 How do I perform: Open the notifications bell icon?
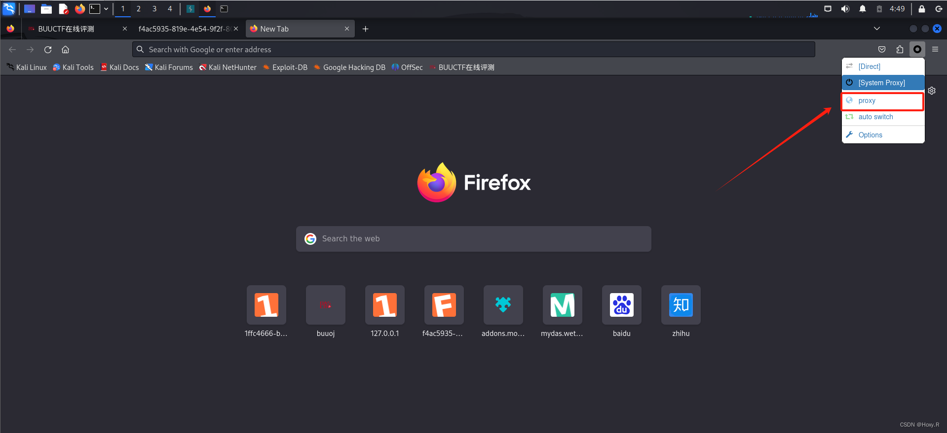tap(863, 9)
